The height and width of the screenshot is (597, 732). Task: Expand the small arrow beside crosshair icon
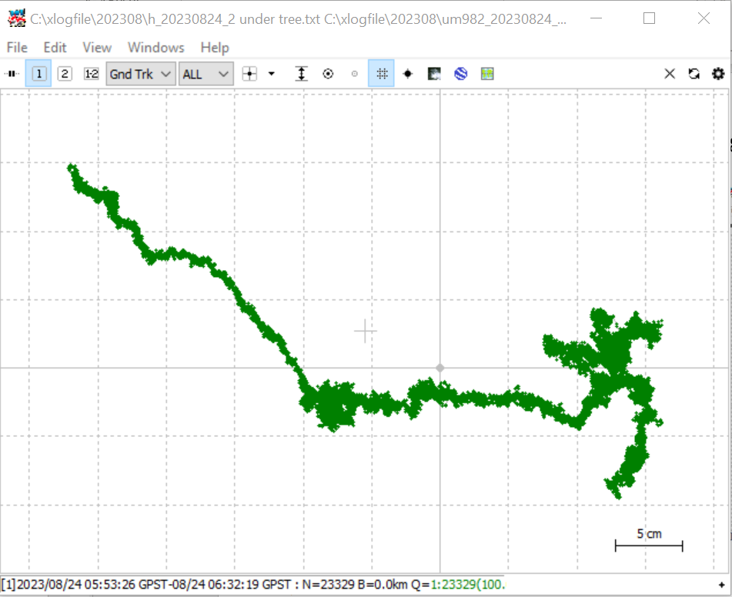coord(271,74)
